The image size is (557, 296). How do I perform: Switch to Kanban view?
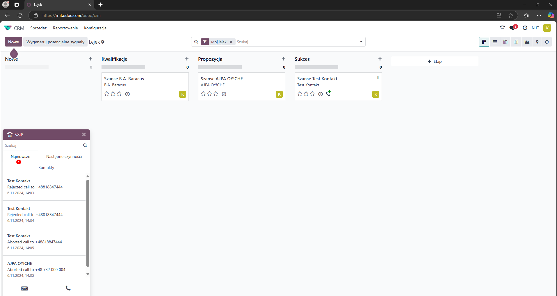[484, 42]
